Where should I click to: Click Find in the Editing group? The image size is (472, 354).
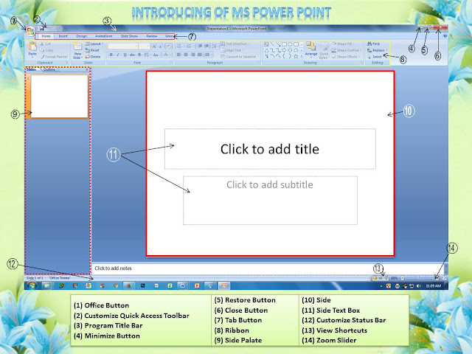tap(373, 44)
